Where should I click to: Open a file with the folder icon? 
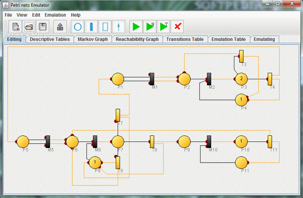29,27
